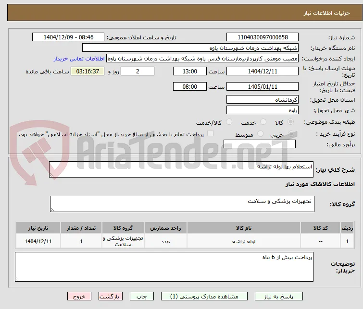Click the delivery city field پاوه

263,110
